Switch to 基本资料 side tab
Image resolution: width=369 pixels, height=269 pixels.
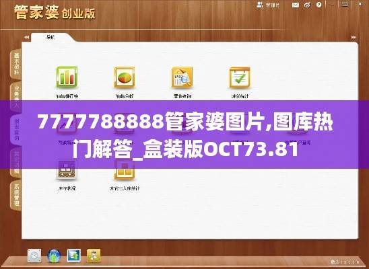click(x=16, y=64)
